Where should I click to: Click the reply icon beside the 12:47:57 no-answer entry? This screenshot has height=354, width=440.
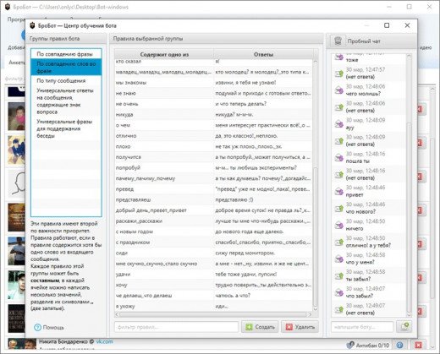[x=338, y=74]
